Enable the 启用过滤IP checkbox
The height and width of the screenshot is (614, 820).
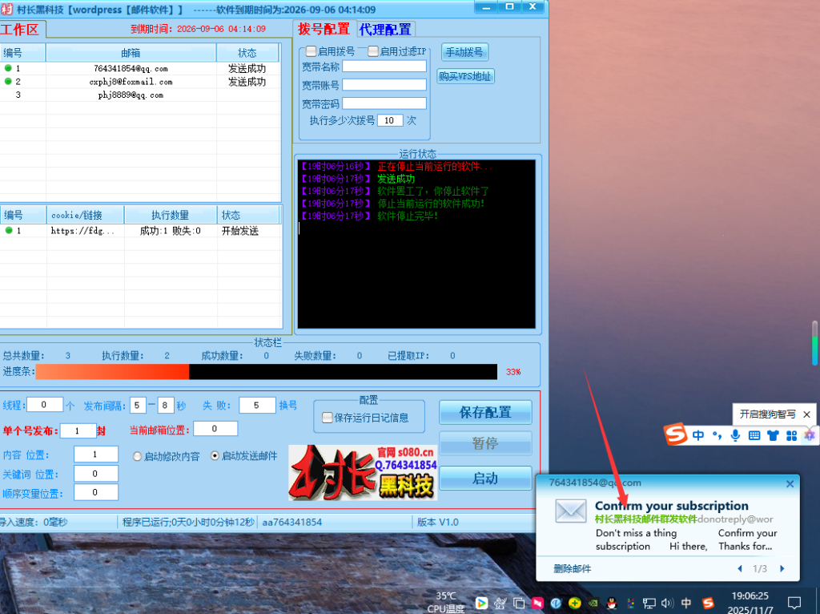pyautogui.click(x=372, y=50)
